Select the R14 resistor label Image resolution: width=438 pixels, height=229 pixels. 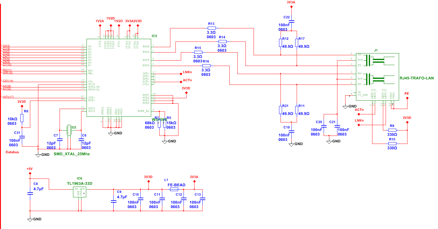(x=222, y=37)
